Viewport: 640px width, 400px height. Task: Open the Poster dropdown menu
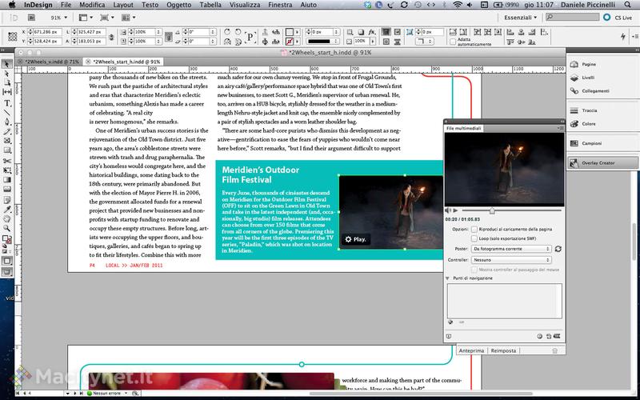click(x=510, y=249)
